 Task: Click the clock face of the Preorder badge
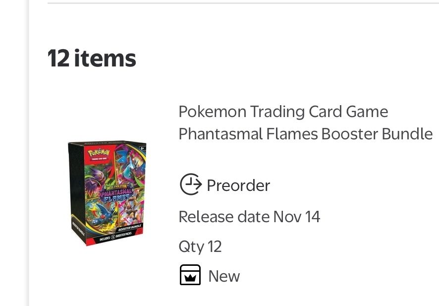tap(187, 185)
